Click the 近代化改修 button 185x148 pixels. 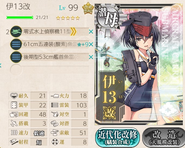click(x=117, y=137)
